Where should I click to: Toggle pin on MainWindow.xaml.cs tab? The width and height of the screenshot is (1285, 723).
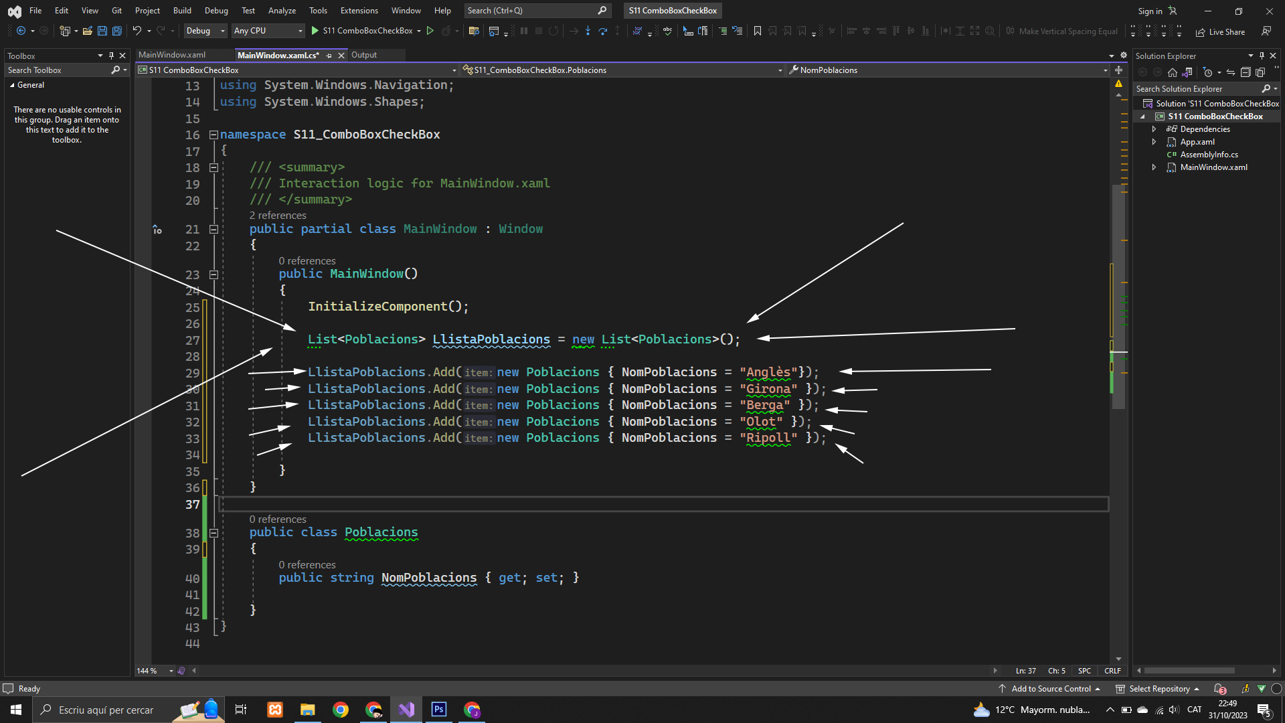pyautogui.click(x=329, y=56)
